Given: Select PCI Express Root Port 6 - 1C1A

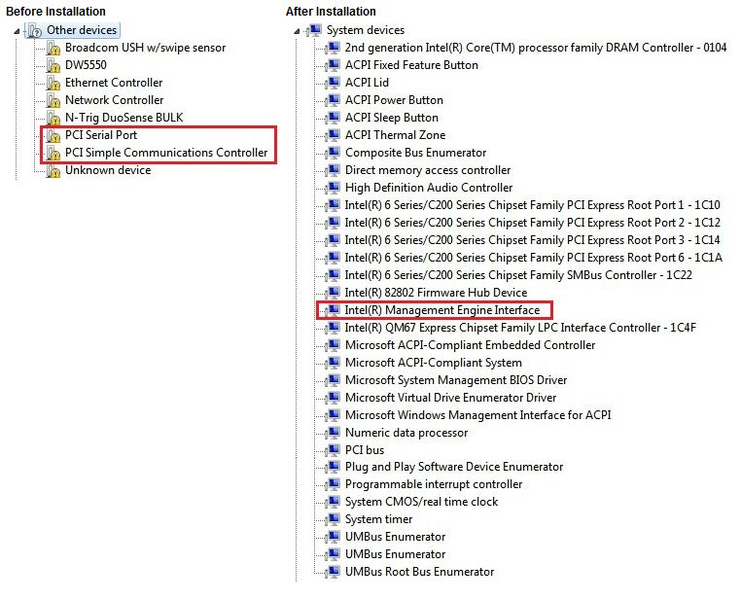Looking at the screenshot, I should point(533,258).
